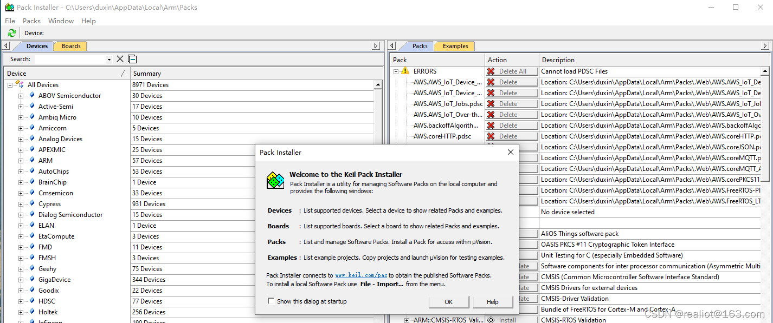
Task: Select the GigaDevice vendor icon
Action: tap(32, 279)
